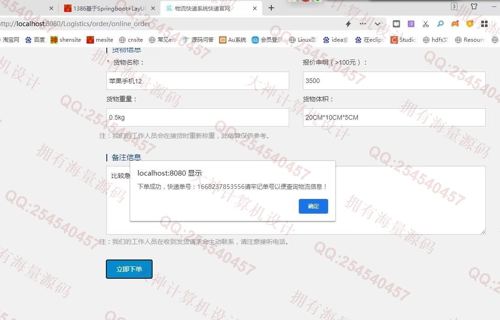Open the reading mode book icon

pyautogui.click(x=396, y=23)
